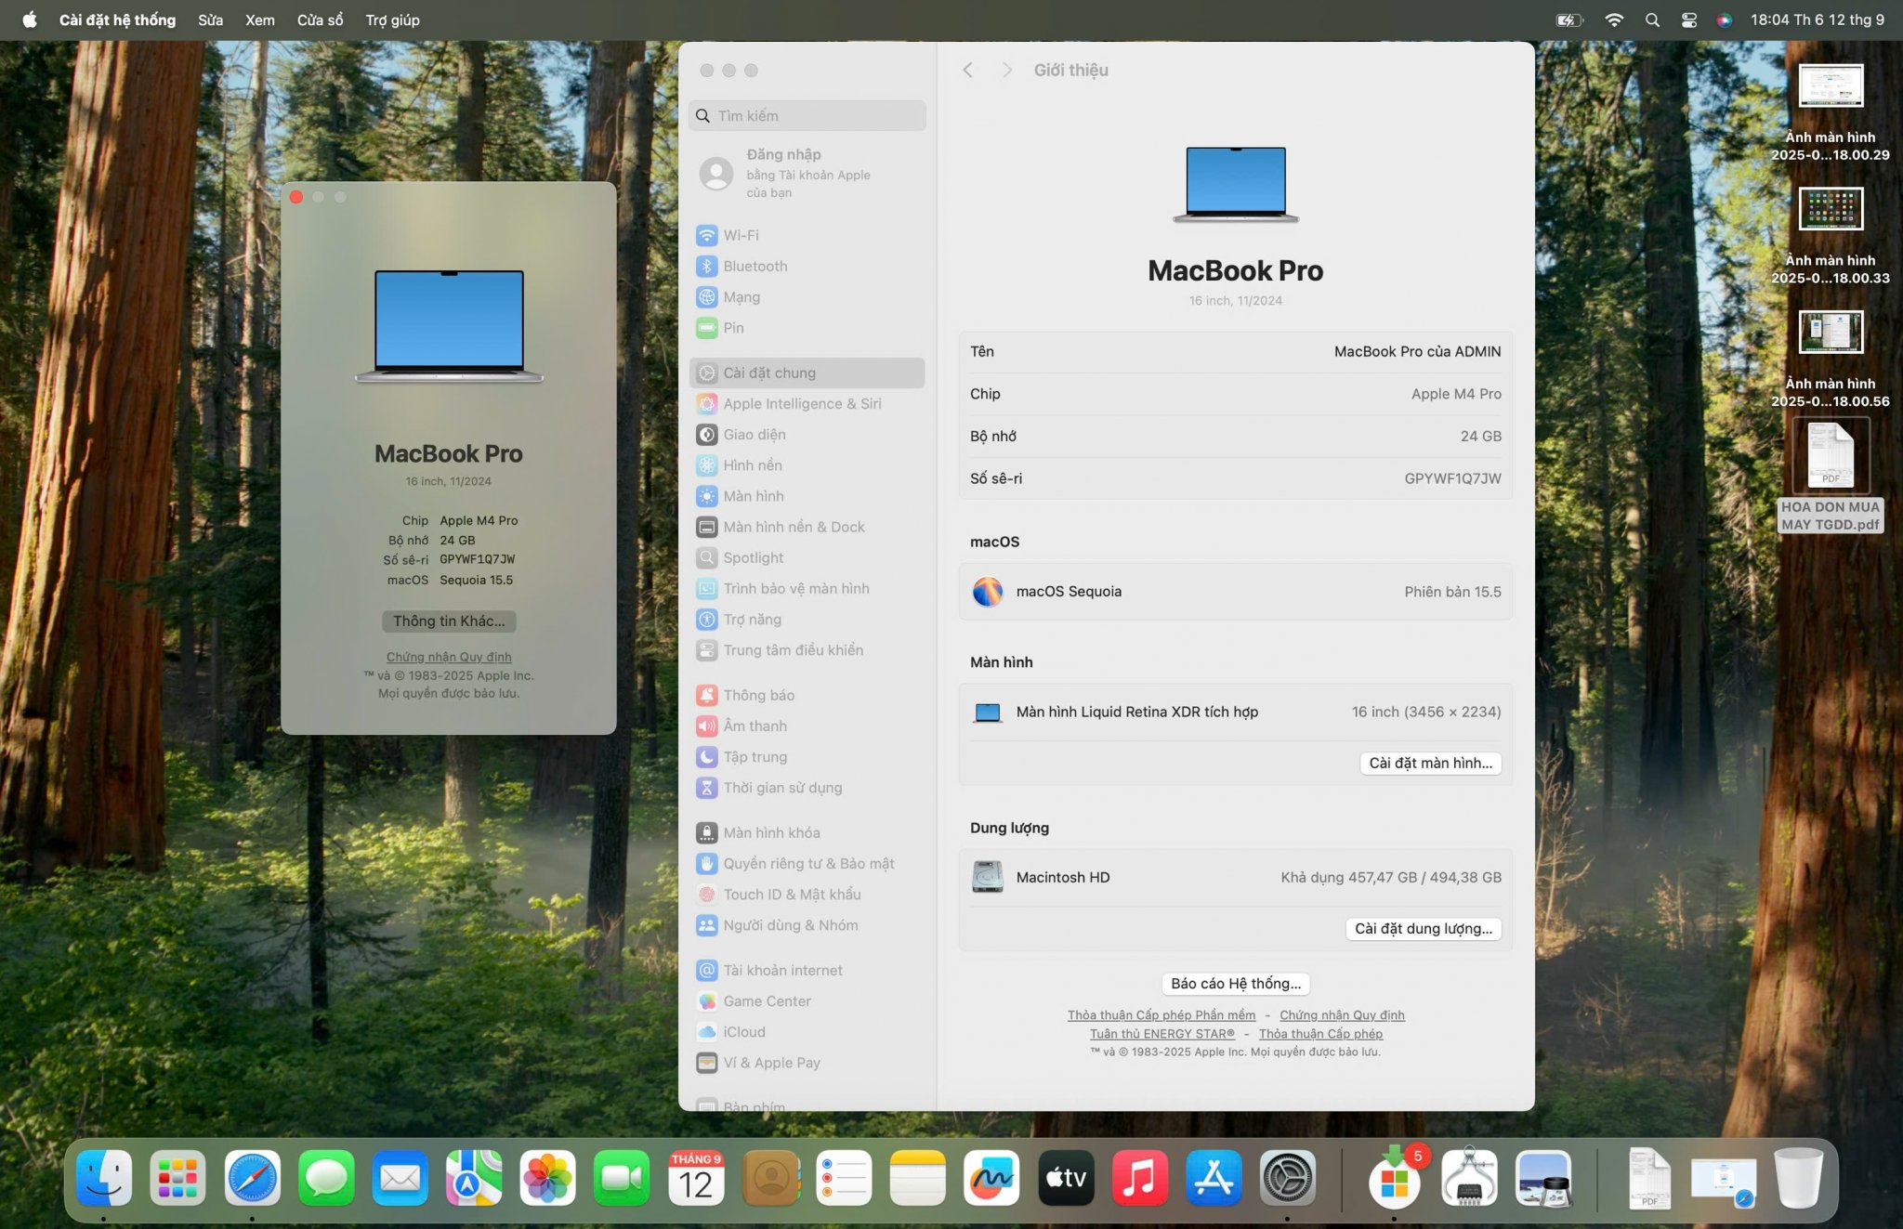Click Cài đặt dung lượng... button
1903x1229 pixels.
[x=1423, y=928]
